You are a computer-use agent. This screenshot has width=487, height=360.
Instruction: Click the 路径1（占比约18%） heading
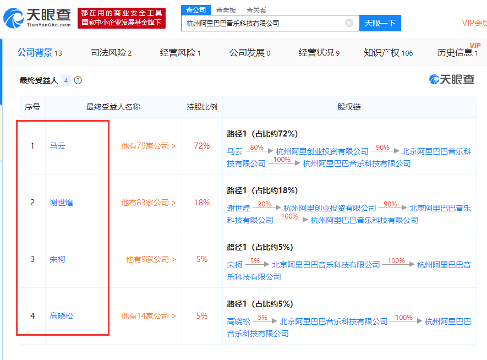(x=262, y=190)
